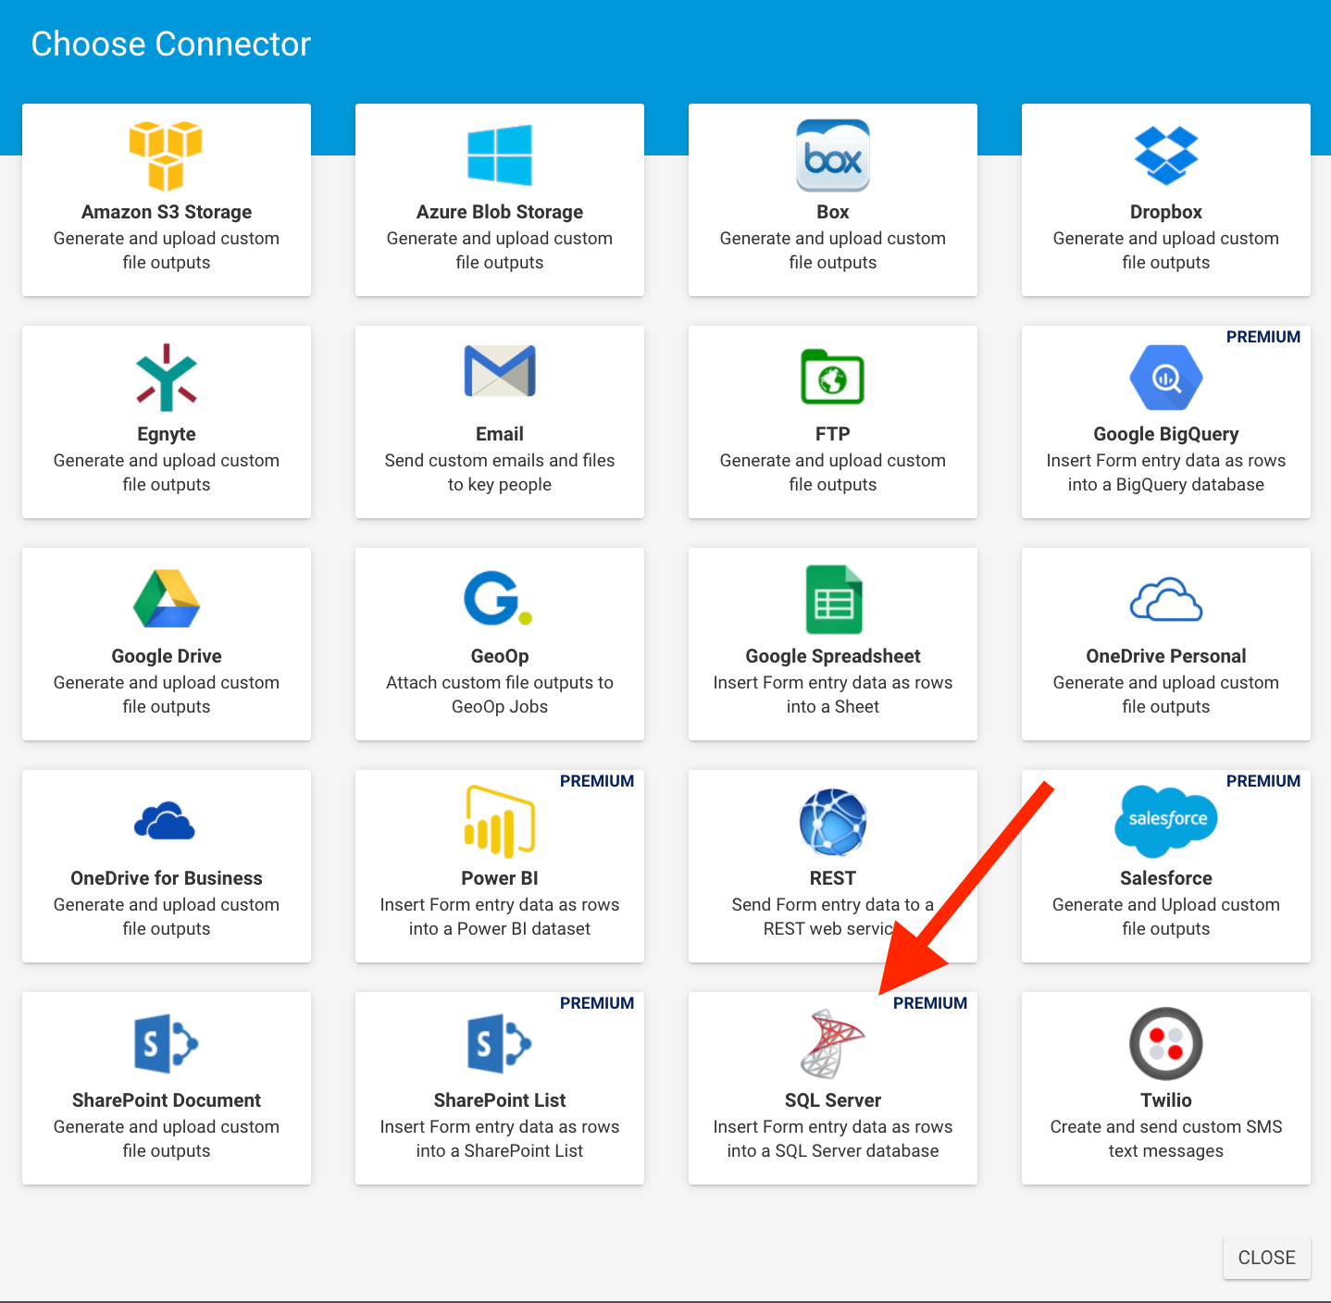This screenshot has height=1303, width=1331.
Task: Click the Power BI PREMIUM badge
Action: (597, 781)
